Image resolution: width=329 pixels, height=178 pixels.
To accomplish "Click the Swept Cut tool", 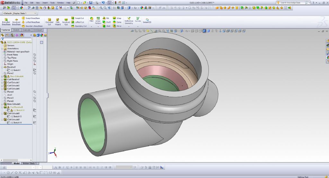I will click(79, 18).
